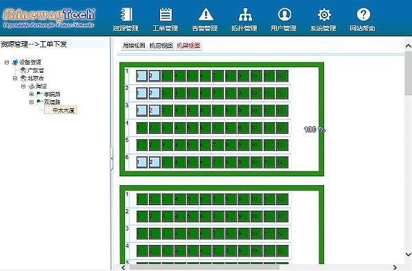Click the vertical scrollbar down arrow

pos(408,255)
